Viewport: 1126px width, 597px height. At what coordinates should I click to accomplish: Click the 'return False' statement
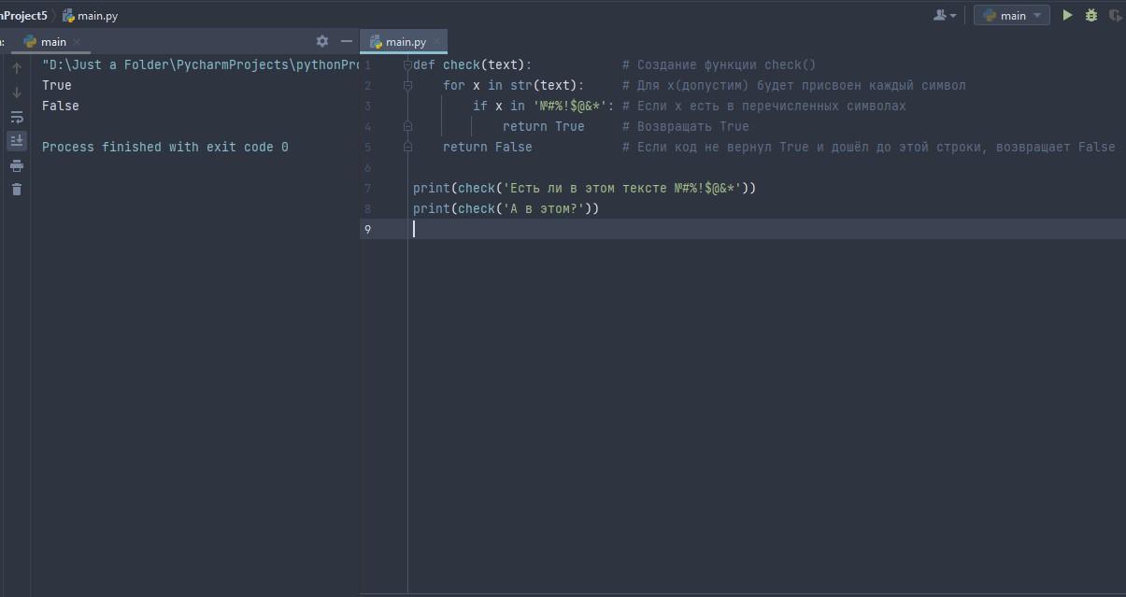coord(488,147)
